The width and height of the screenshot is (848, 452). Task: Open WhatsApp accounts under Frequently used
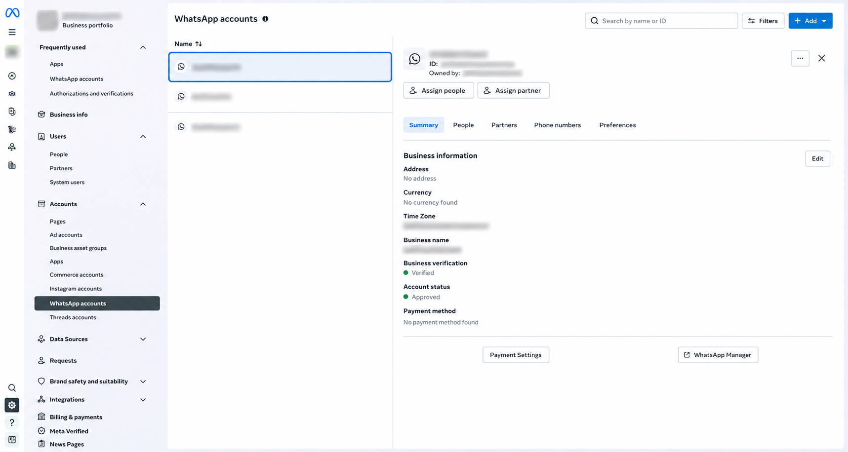tap(77, 79)
